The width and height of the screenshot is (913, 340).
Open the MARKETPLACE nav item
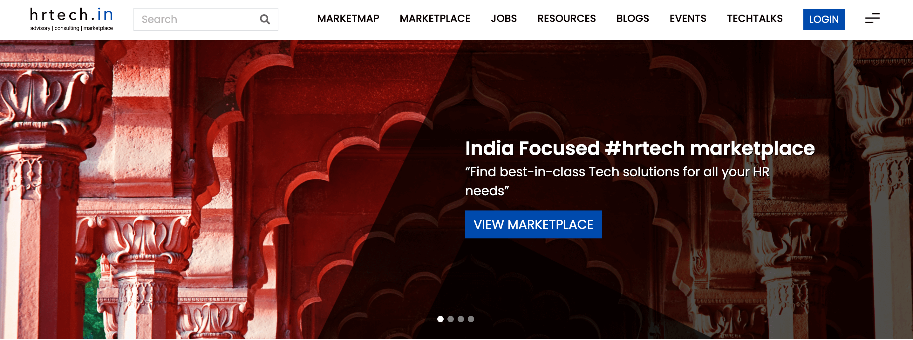[x=435, y=18]
